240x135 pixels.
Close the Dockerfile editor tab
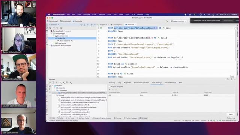click(135, 25)
